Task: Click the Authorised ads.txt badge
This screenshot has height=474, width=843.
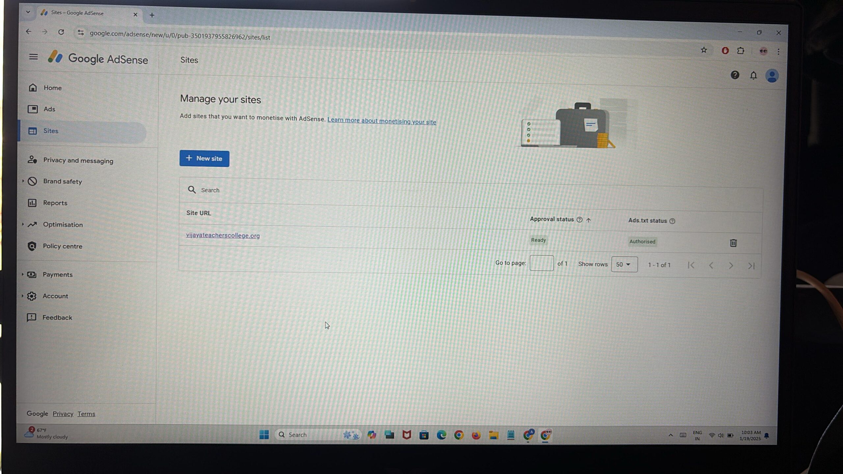Action: pyautogui.click(x=642, y=242)
